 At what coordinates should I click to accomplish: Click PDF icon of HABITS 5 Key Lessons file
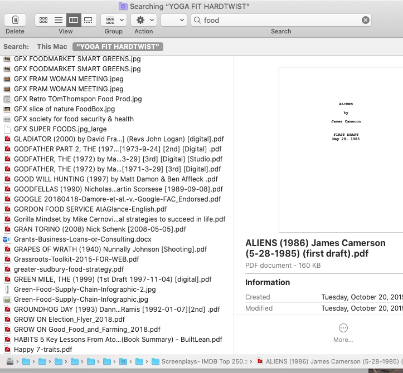(7, 340)
